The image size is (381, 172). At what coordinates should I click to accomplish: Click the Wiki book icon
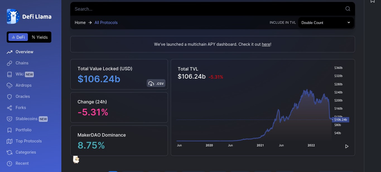(x=9, y=74)
